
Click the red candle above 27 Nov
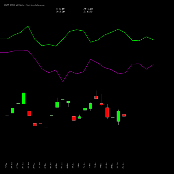pyautogui.click(x=35, y=125)
